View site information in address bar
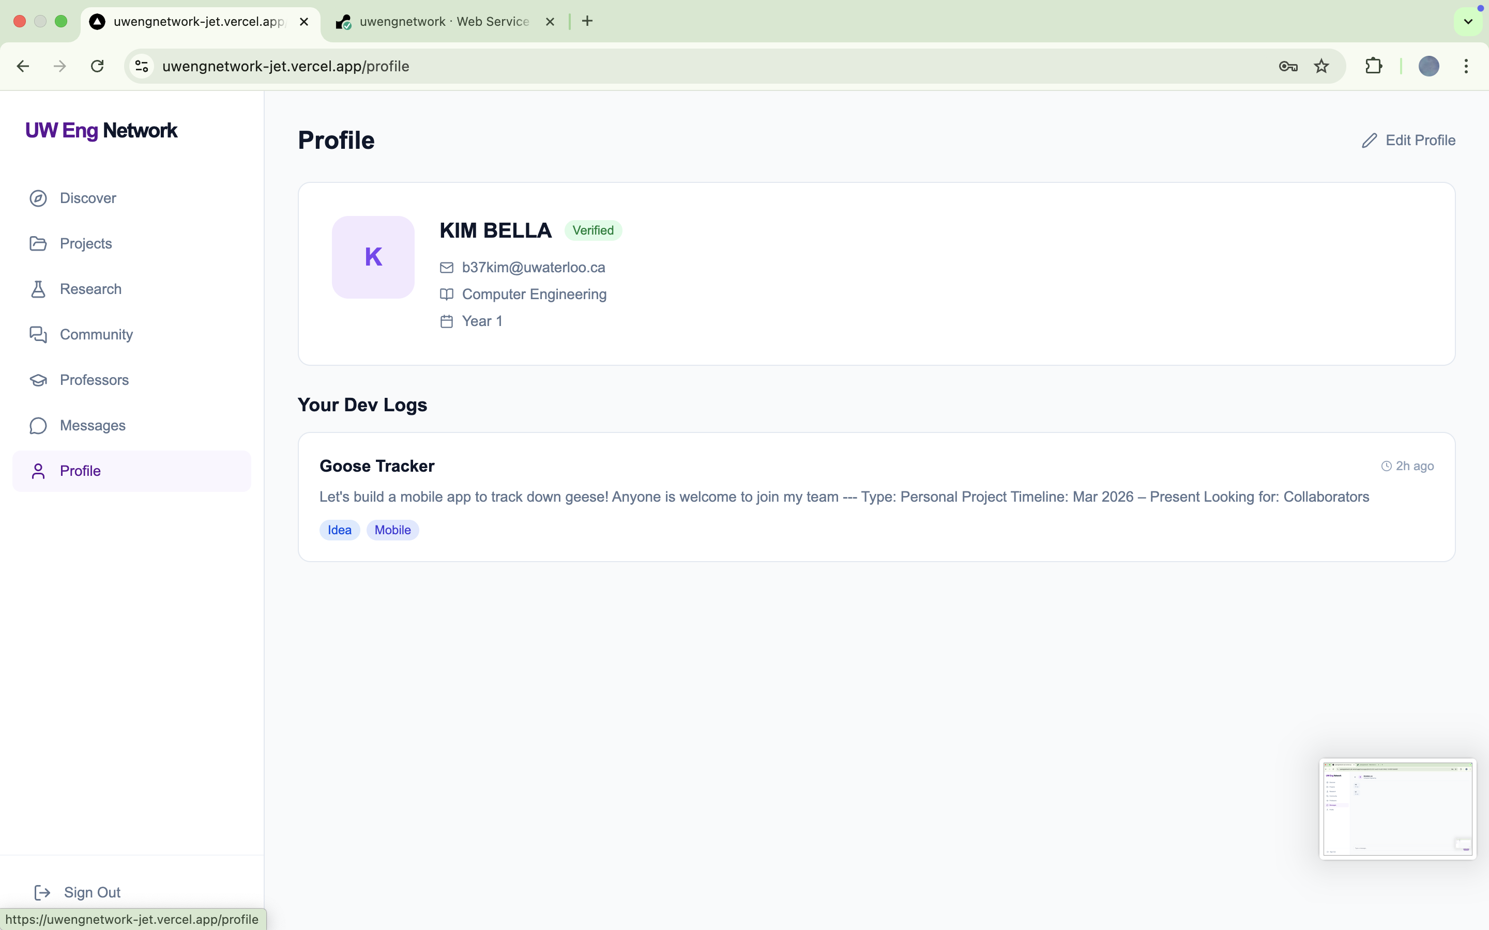The height and width of the screenshot is (930, 1489). (142, 67)
